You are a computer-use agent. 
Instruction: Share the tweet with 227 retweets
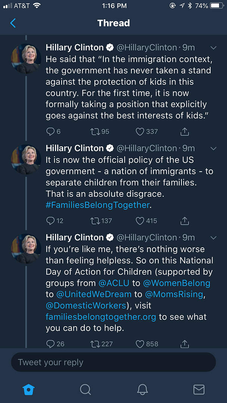pyautogui.click(x=184, y=344)
